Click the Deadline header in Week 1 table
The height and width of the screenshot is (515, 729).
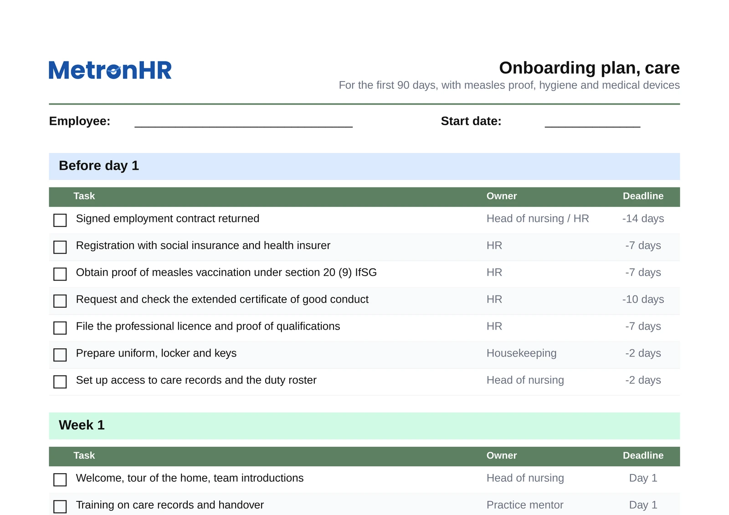click(643, 456)
